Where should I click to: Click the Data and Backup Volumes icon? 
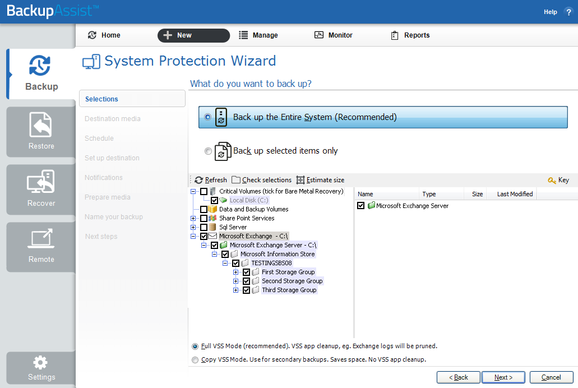212,209
